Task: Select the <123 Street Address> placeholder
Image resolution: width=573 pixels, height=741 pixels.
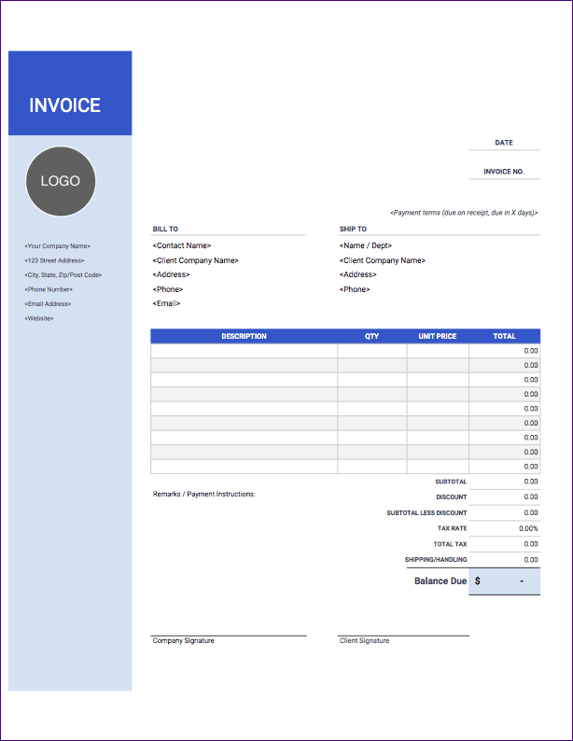Action: coord(54,260)
